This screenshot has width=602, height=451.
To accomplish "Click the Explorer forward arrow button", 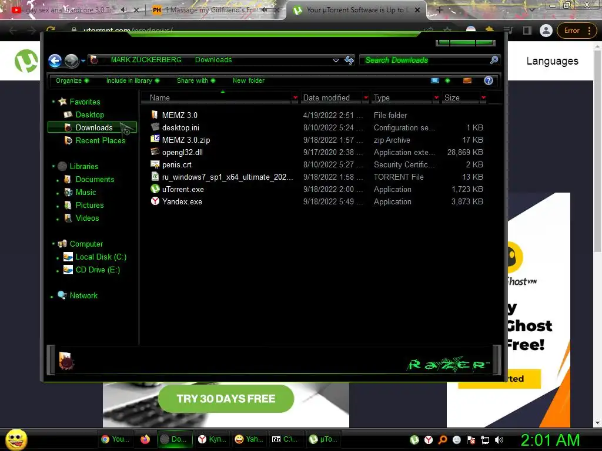I will tap(71, 60).
